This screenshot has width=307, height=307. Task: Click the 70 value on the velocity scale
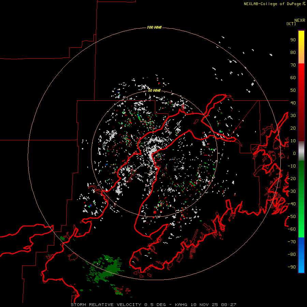tap(293, 65)
